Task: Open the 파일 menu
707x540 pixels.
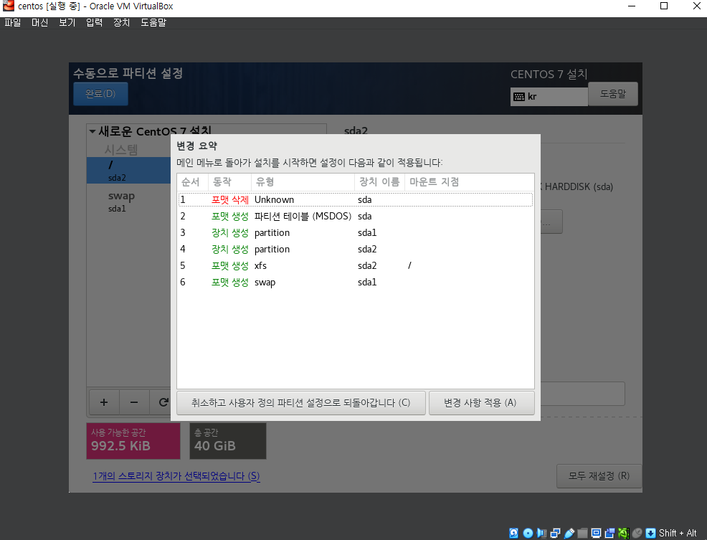Action: coord(13,22)
